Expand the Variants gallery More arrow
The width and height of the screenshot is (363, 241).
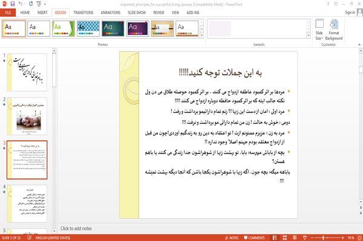tap(309, 36)
